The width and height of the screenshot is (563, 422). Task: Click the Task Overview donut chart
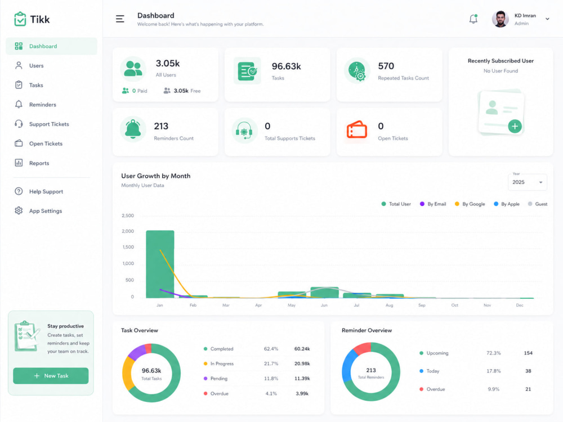[x=151, y=373]
